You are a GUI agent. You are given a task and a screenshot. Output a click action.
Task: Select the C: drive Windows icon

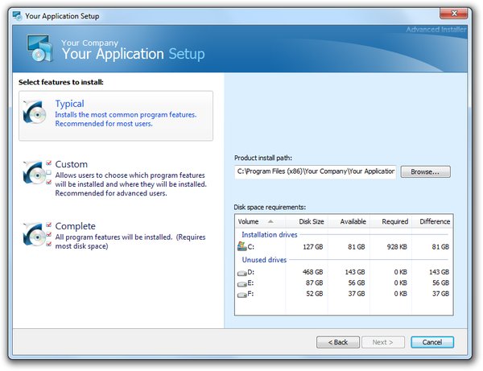(242, 246)
